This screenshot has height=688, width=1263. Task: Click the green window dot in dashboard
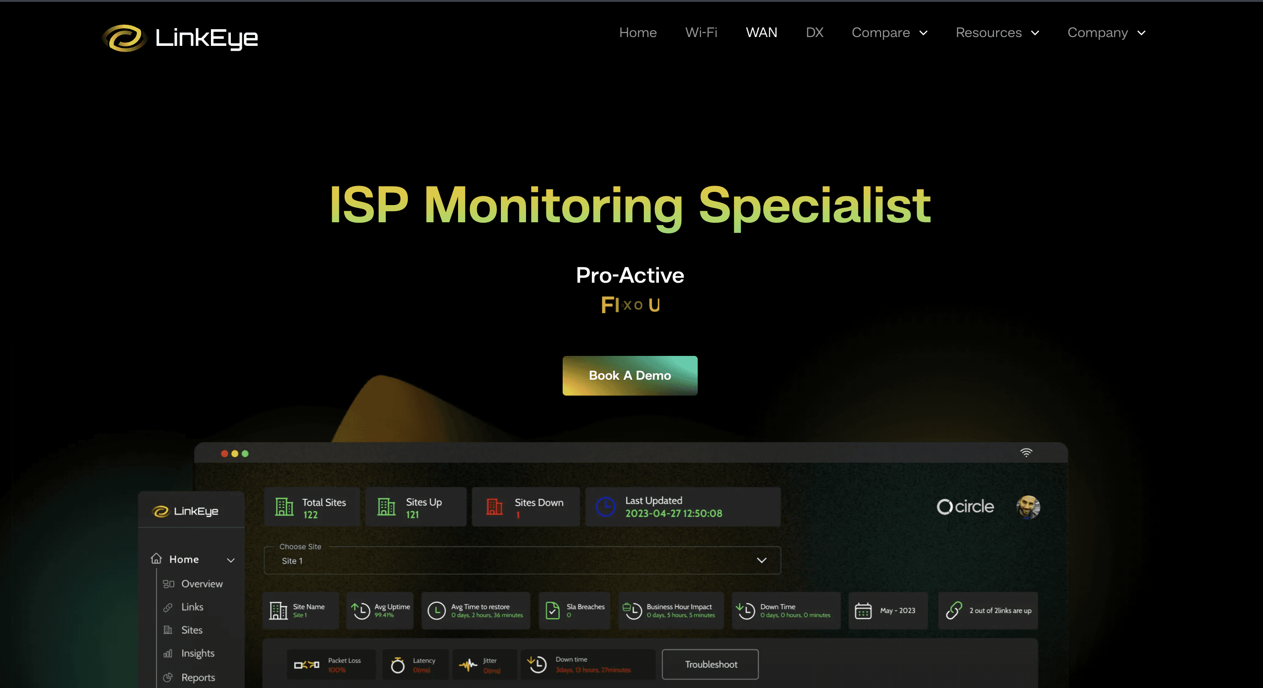pos(245,454)
